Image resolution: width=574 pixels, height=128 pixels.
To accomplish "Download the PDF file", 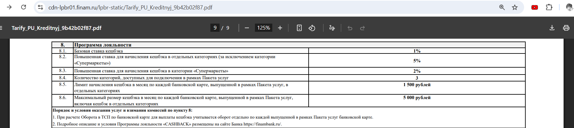I will 552,28.
